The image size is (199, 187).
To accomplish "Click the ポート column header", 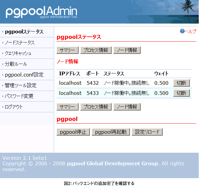I will (x=93, y=73).
